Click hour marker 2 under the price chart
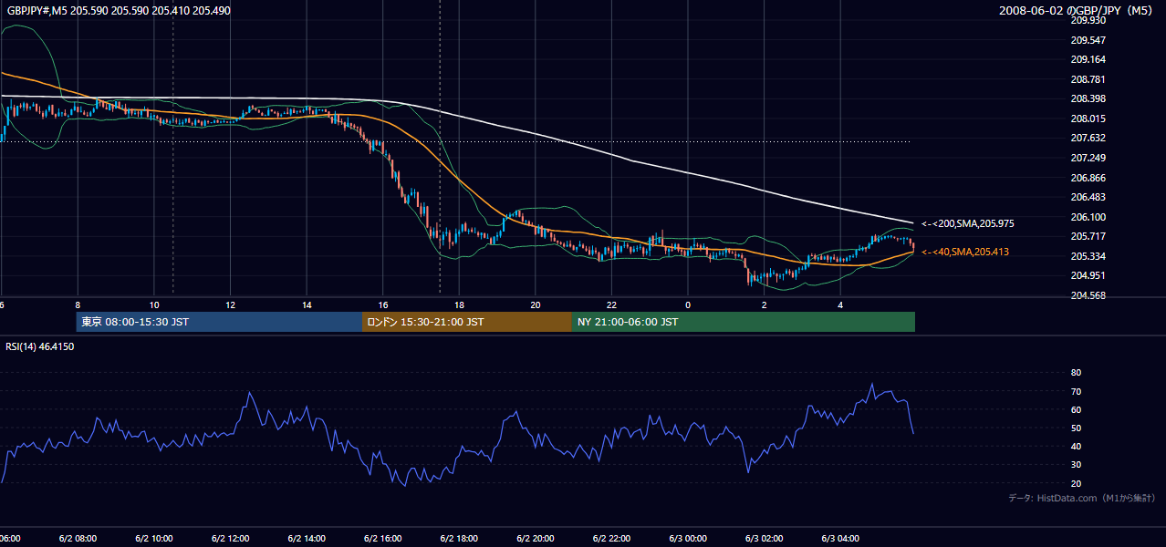The height and width of the screenshot is (547, 1166). (765, 305)
